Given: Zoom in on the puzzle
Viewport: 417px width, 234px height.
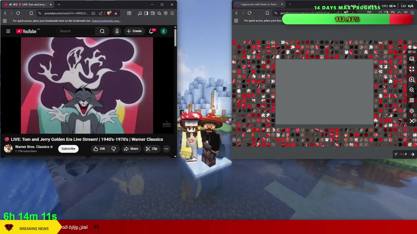Looking at the screenshot, I should pos(412,79).
